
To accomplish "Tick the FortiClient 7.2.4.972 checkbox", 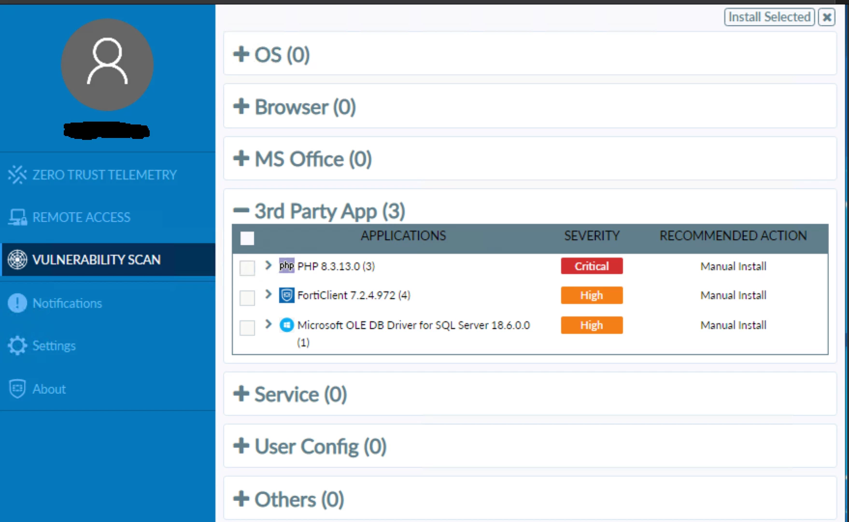I will coord(247,298).
